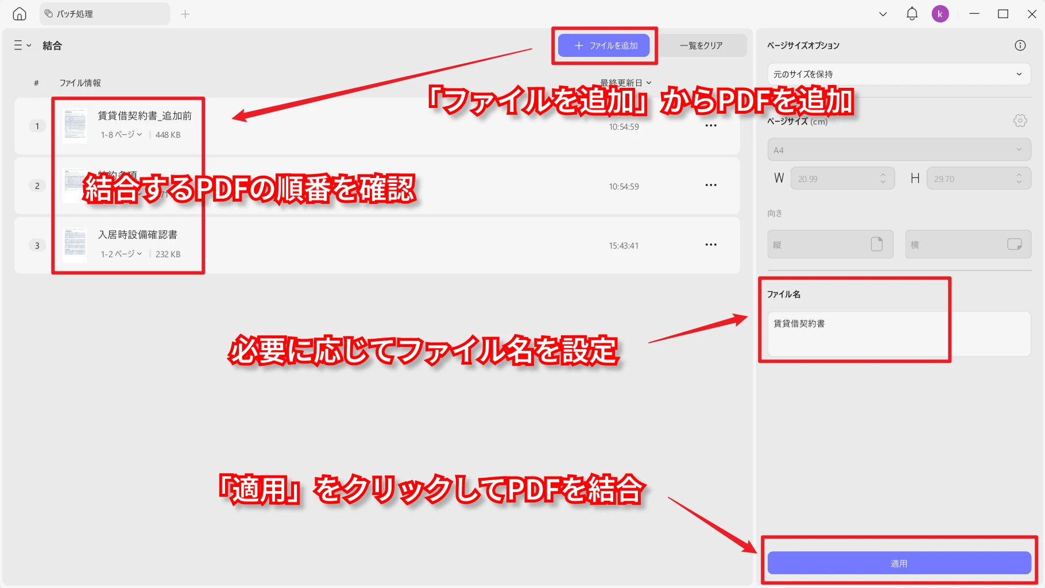Screen dimensions: 1045x588
Task: Open thumbnail of 賃貸借契約書_追加前
Action: [75, 125]
